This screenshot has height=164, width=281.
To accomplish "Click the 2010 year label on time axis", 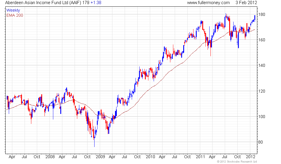I will [150, 157].
